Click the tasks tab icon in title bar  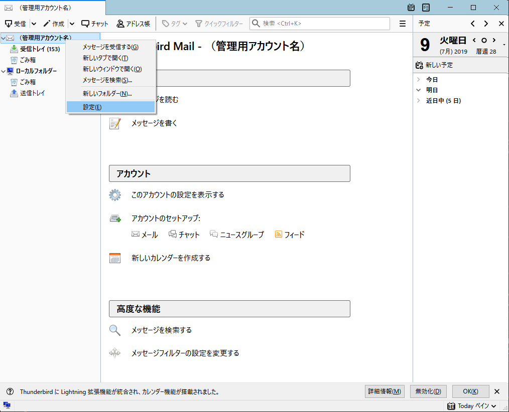pyautogui.click(x=426, y=8)
